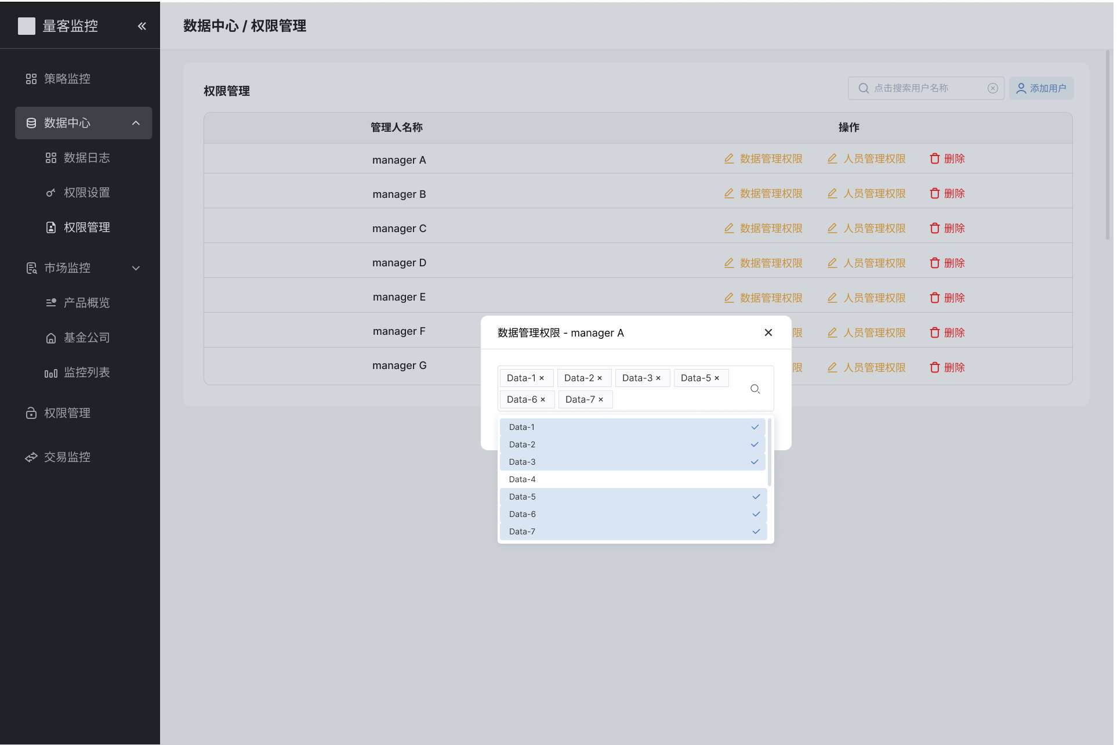Toggle the 市场监控 sidebar chevron

(x=136, y=268)
